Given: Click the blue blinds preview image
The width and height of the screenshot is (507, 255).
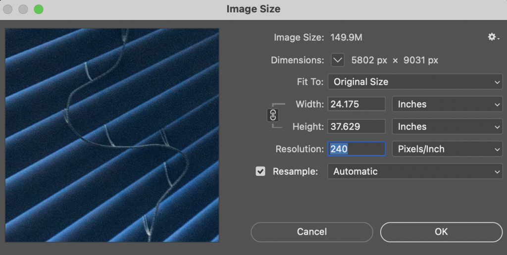Looking at the screenshot, I should (112, 135).
